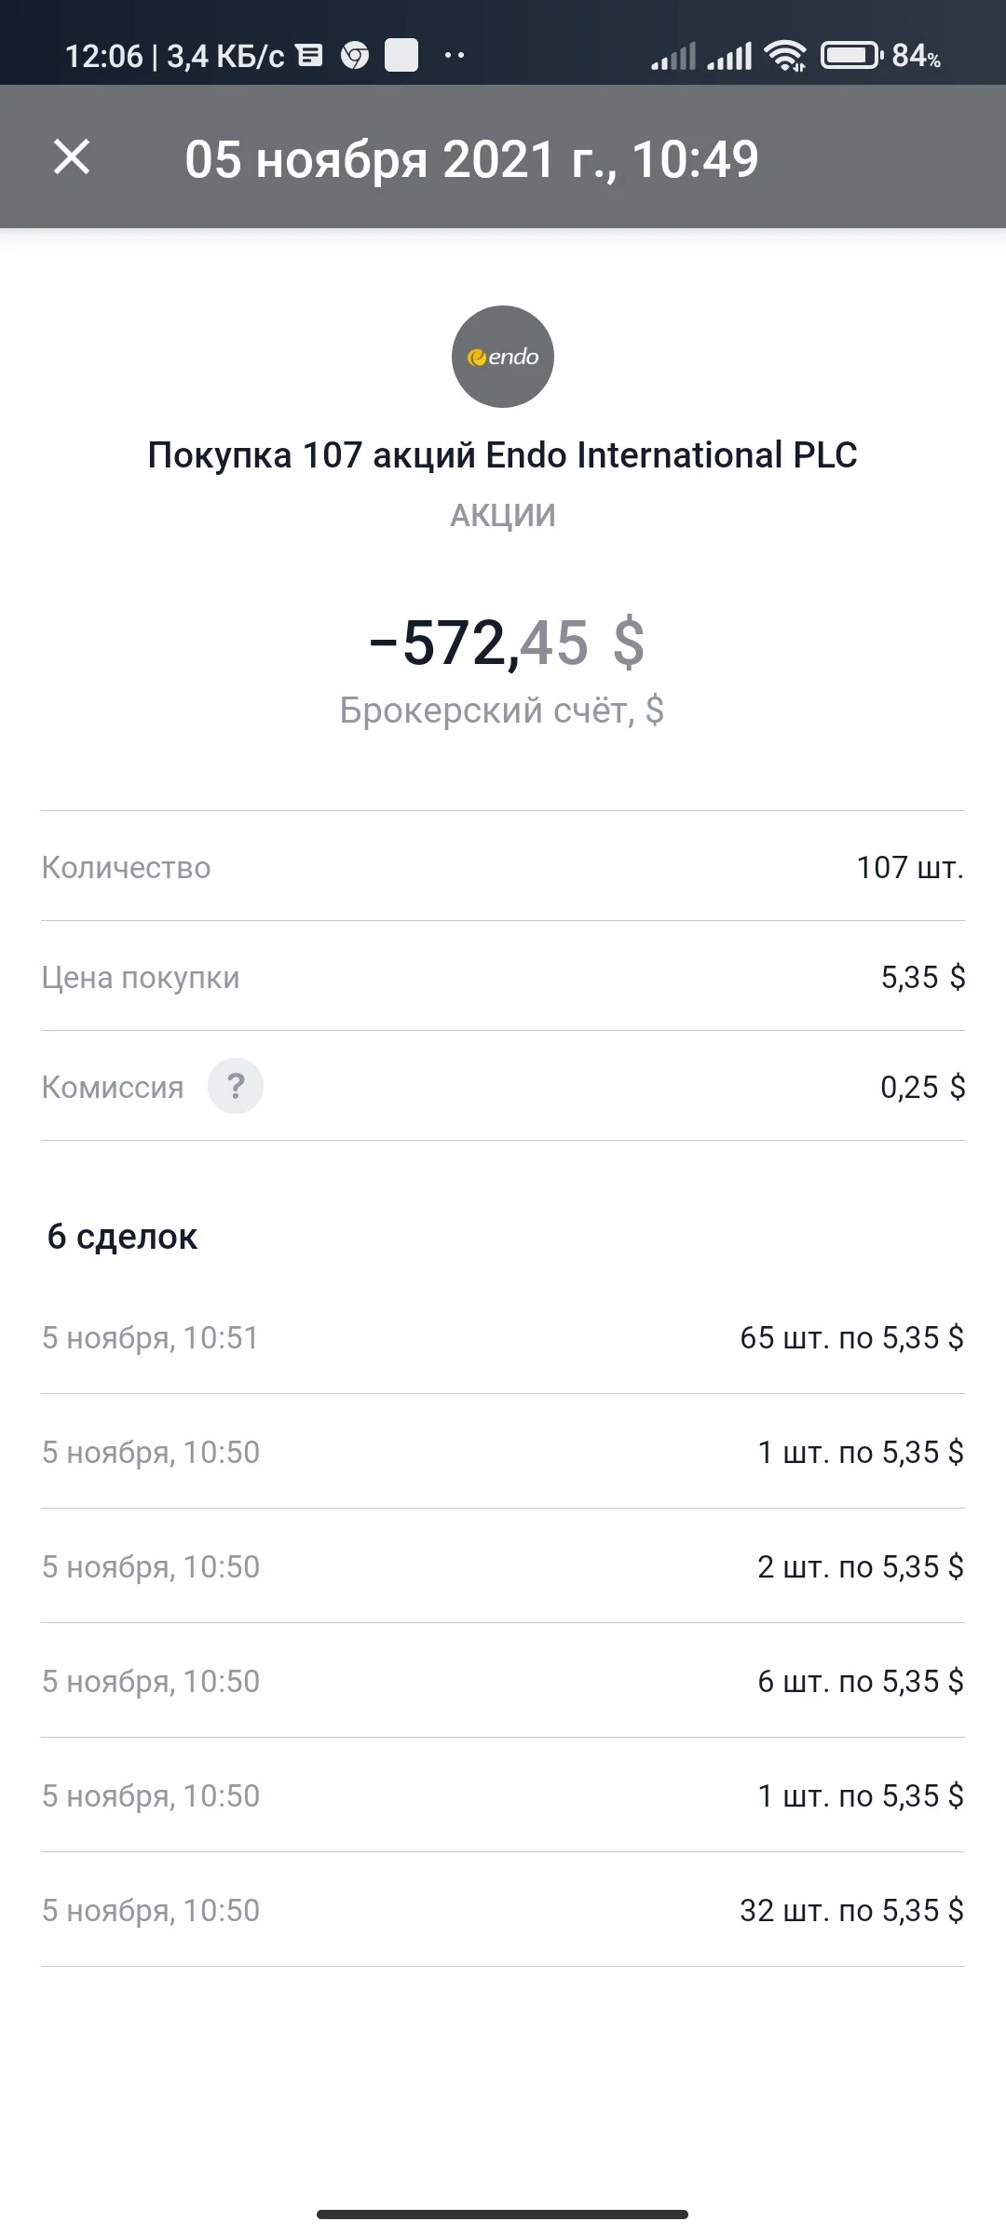Screen dimensions: 1006x2235
Task: Tap the -572,45 $ total amount
Action: coord(506,643)
